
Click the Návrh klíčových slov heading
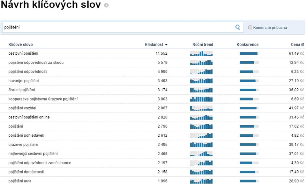pos(51,5)
